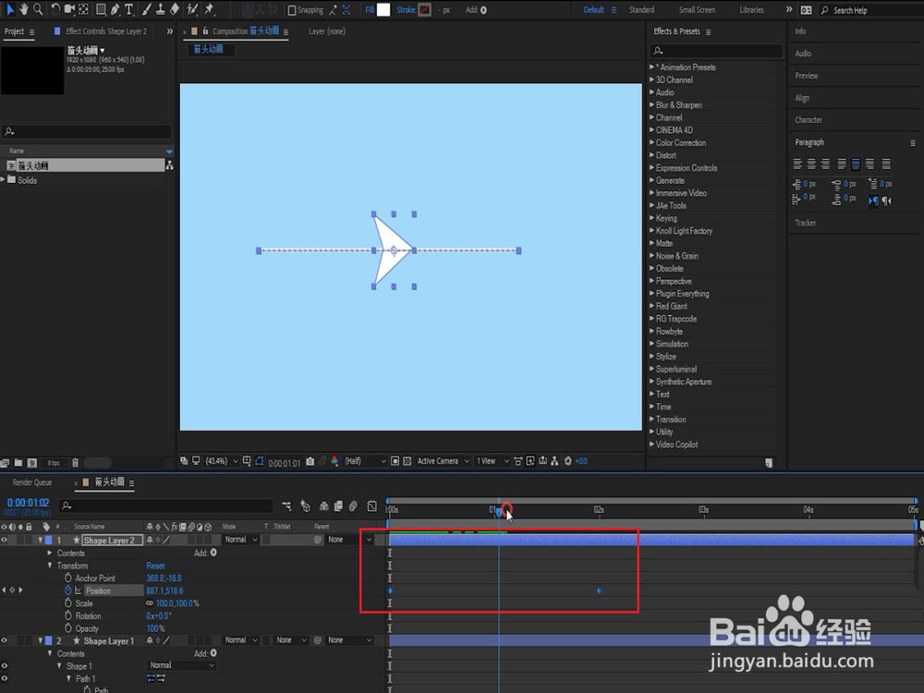Viewport: 924px width, 693px height.
Task: Open Add menu for Shape Layer 2 Contents
Action: coord(213,553)
